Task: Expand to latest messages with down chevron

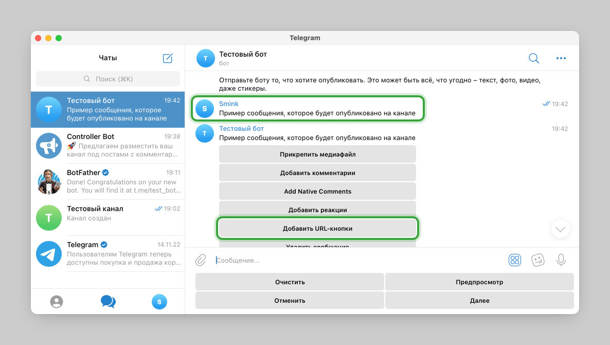Action: [560, 229]
